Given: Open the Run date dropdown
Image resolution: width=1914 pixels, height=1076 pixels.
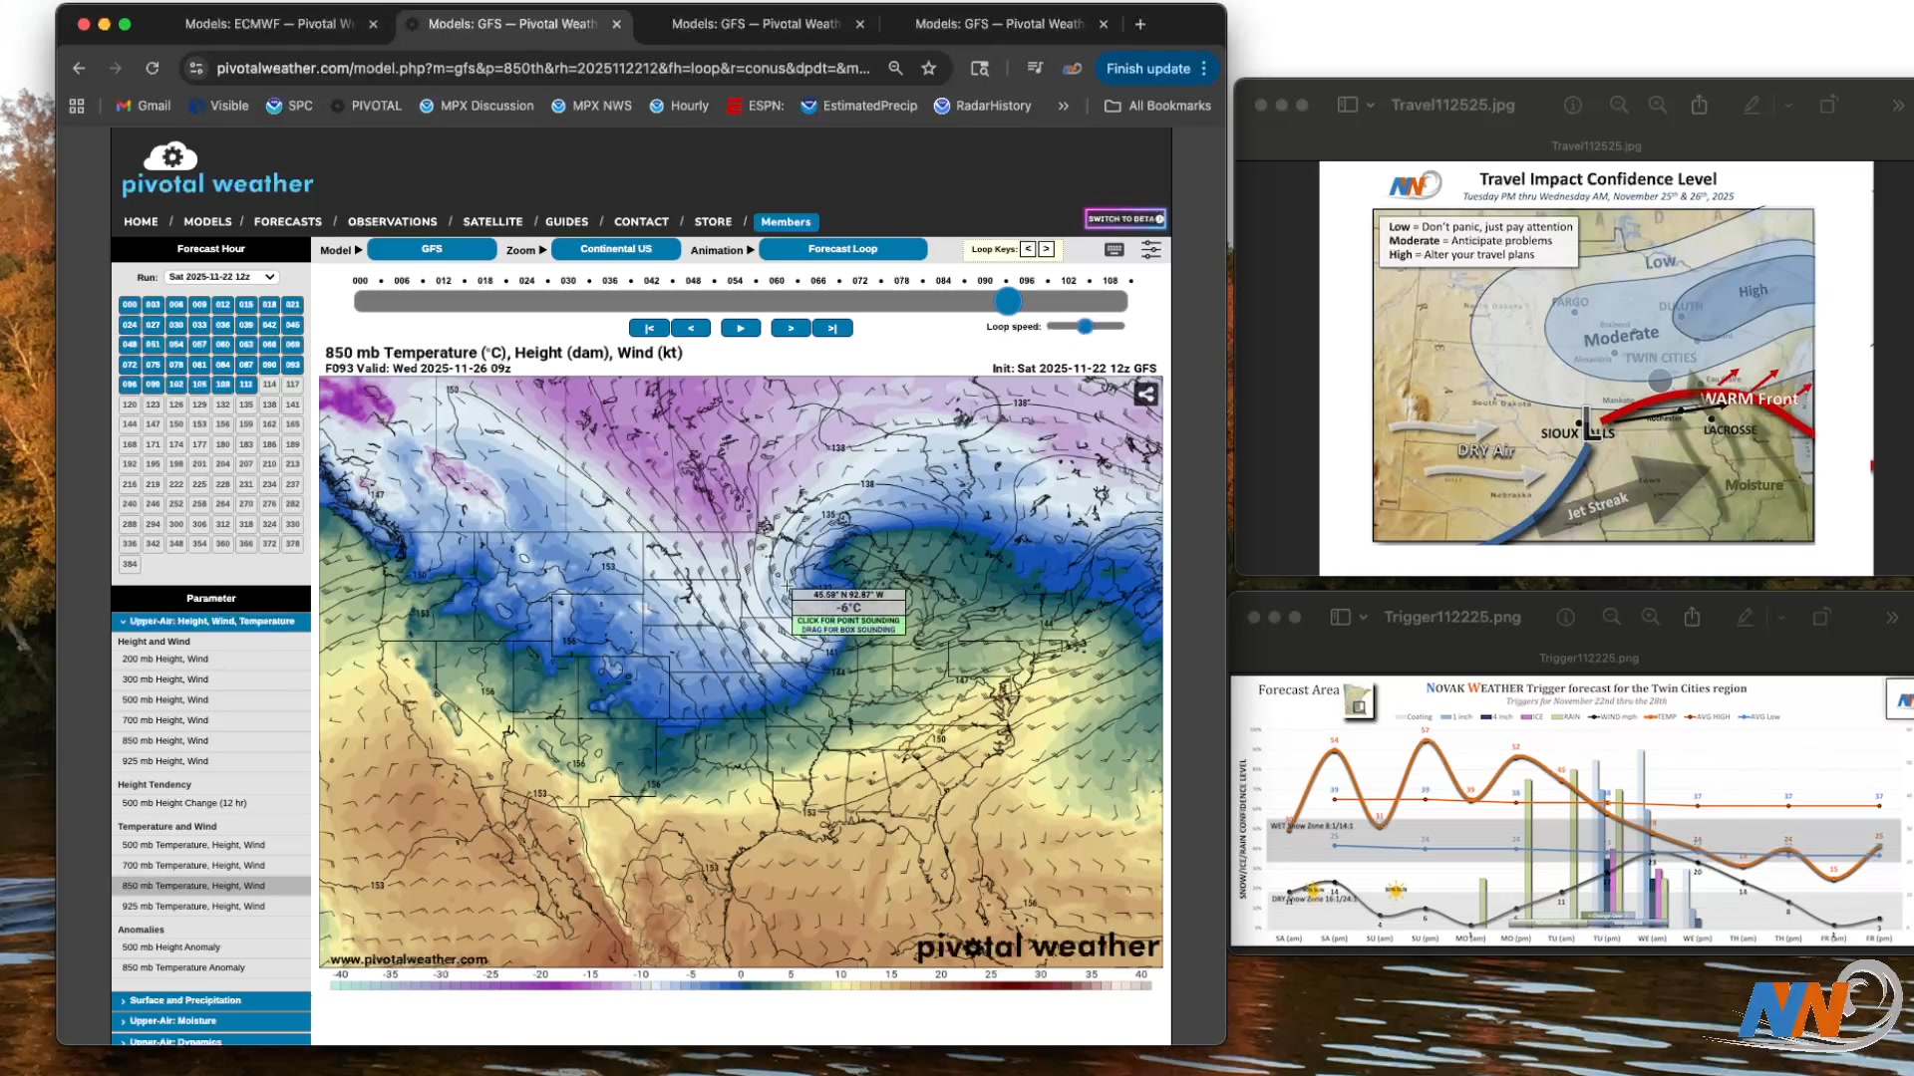Looking at the screenshot, I should pos(221,277).
